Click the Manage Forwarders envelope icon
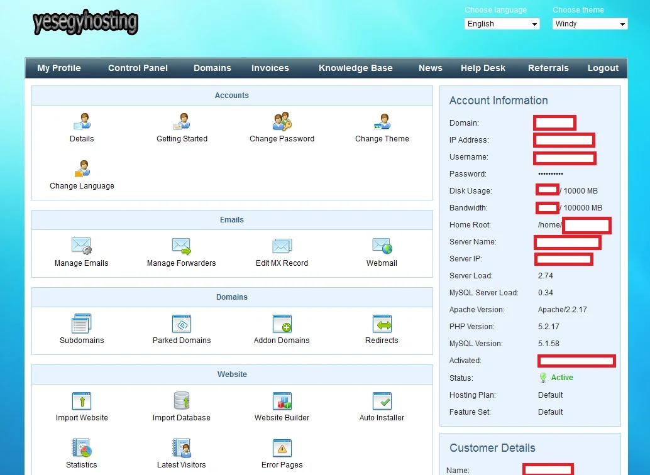 pyautogui.click(x=181, y=246)
